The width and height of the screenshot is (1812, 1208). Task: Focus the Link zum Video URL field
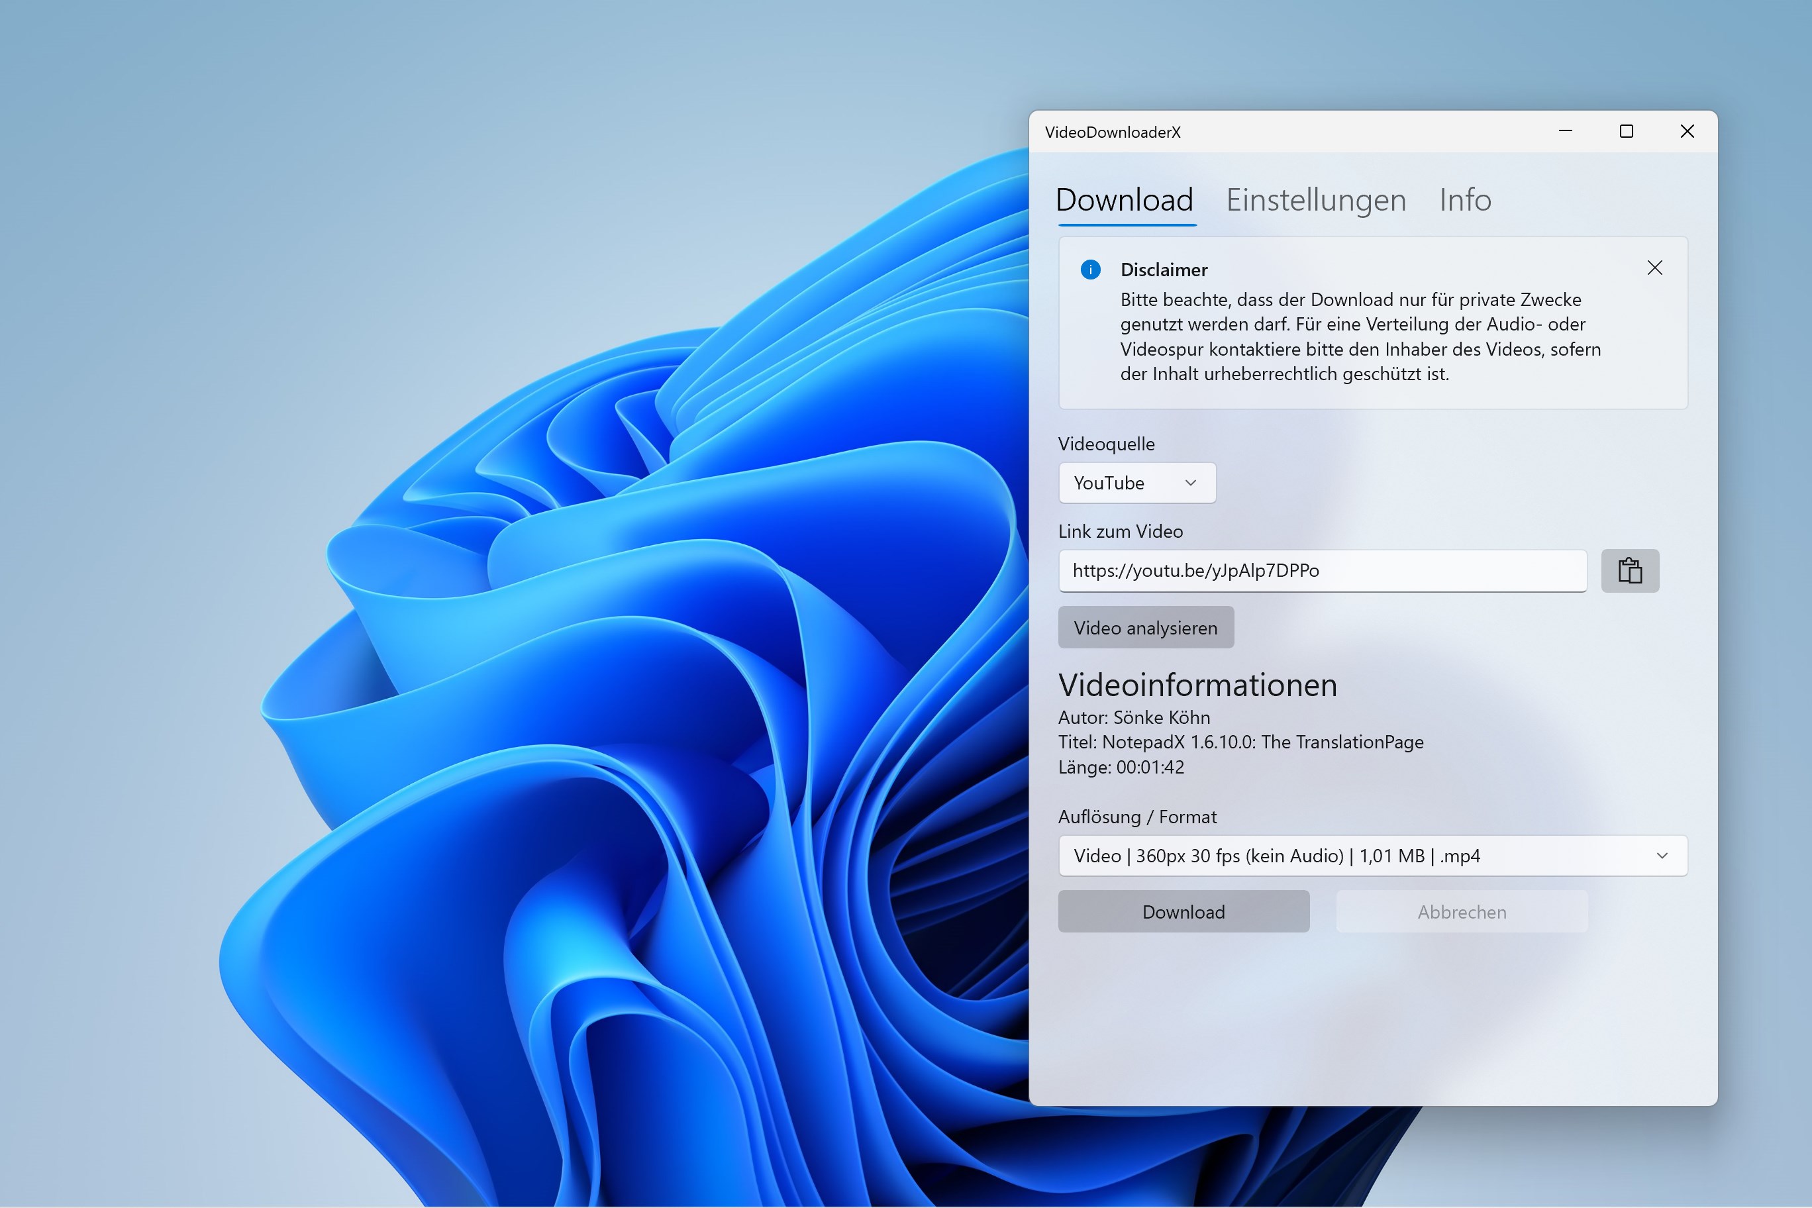1321,571
